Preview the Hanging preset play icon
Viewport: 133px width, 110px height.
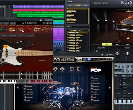point(25,100)
